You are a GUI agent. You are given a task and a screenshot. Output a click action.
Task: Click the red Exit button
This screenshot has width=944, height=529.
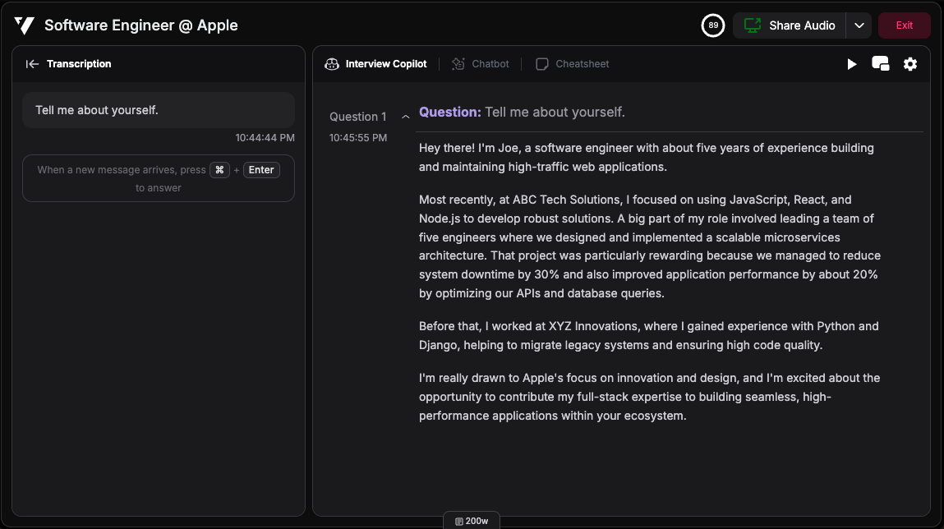(x=904, y=25)
